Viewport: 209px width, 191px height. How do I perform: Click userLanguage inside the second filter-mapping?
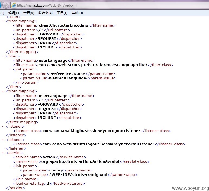coord(53,96)
